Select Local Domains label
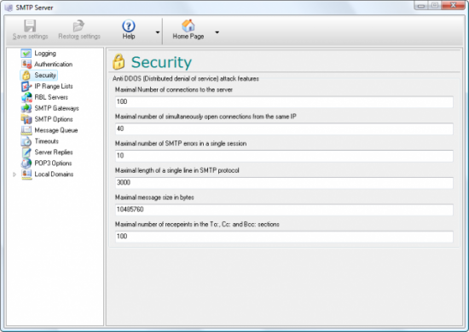Viewport: 469px width, 332px height. tap(54, 175)
